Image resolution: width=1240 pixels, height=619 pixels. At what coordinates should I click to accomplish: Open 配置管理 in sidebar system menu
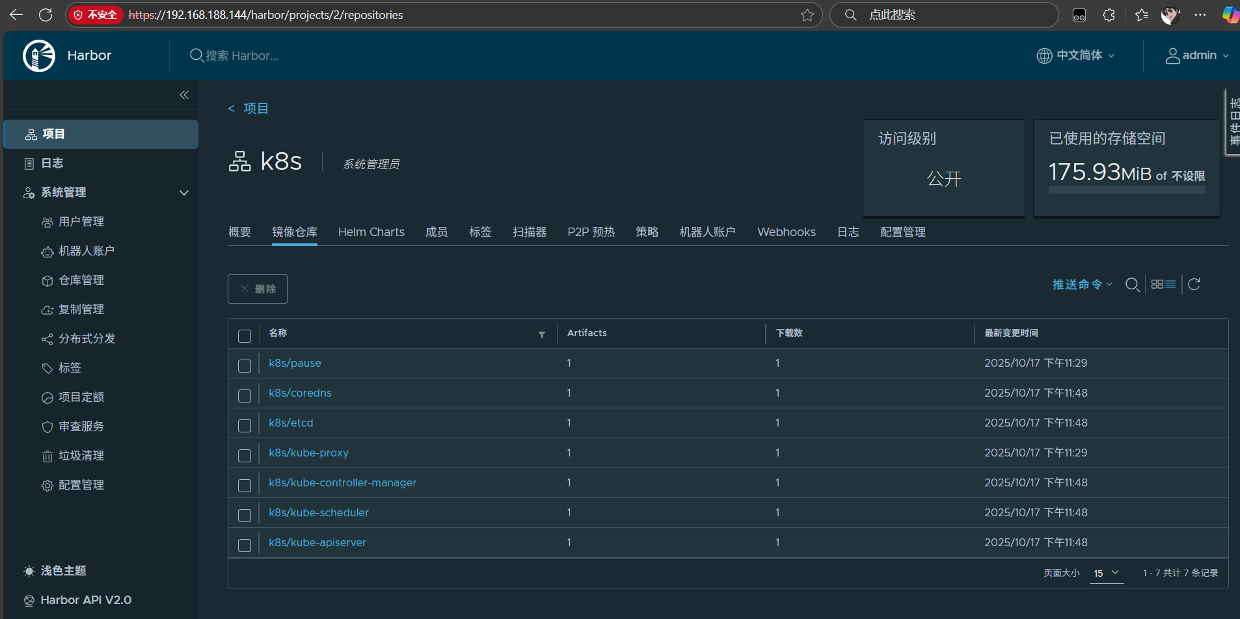pyautogui.click(x=81, y=485)
